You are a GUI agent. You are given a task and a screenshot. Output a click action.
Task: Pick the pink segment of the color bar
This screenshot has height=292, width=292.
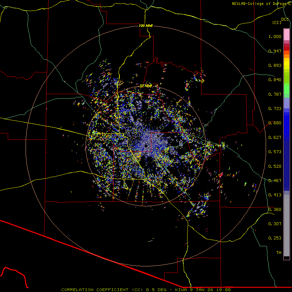(x=286, y=35)
